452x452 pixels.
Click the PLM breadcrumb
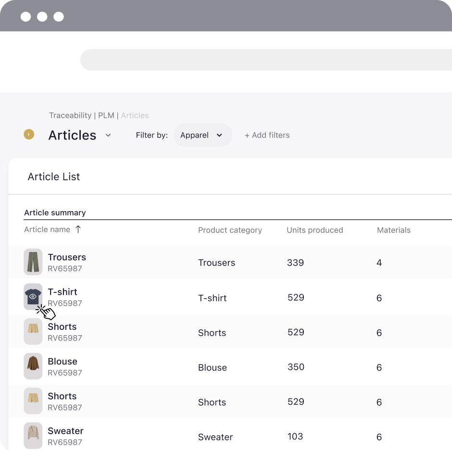(x=106, y=115)
